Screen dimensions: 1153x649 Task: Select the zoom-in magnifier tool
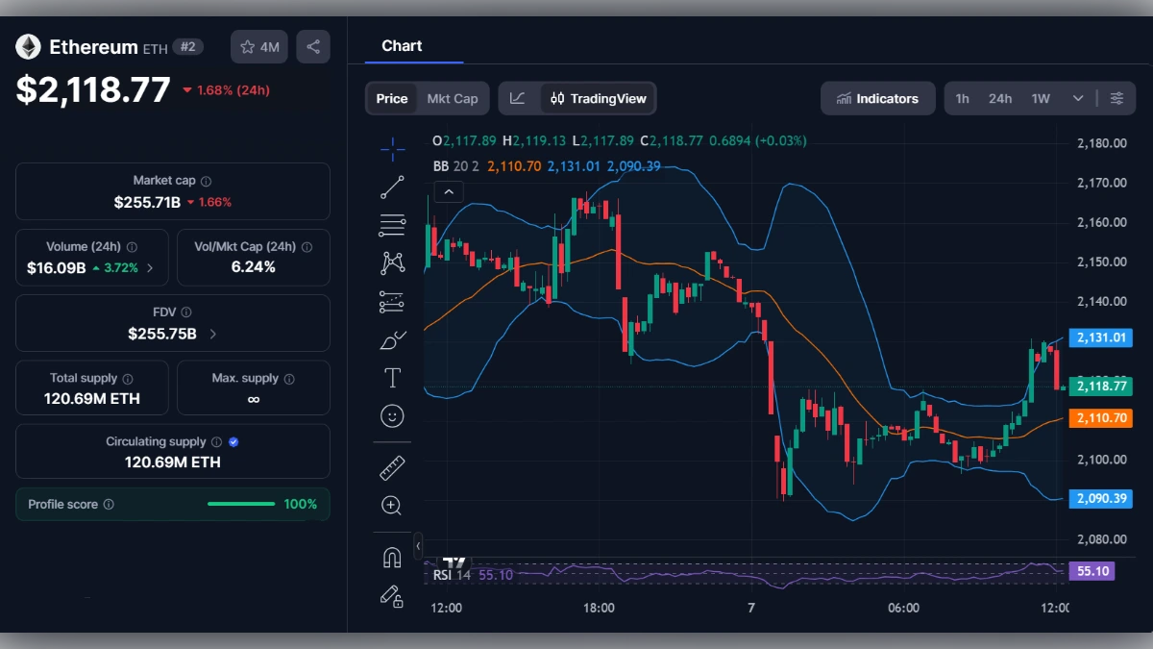pyautogui.click(x=392, y=506)
